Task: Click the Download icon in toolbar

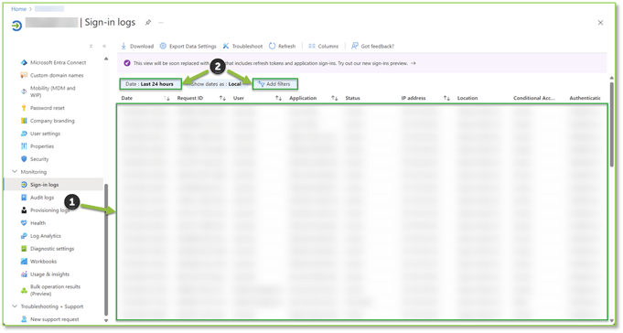Action: point(124,46)
